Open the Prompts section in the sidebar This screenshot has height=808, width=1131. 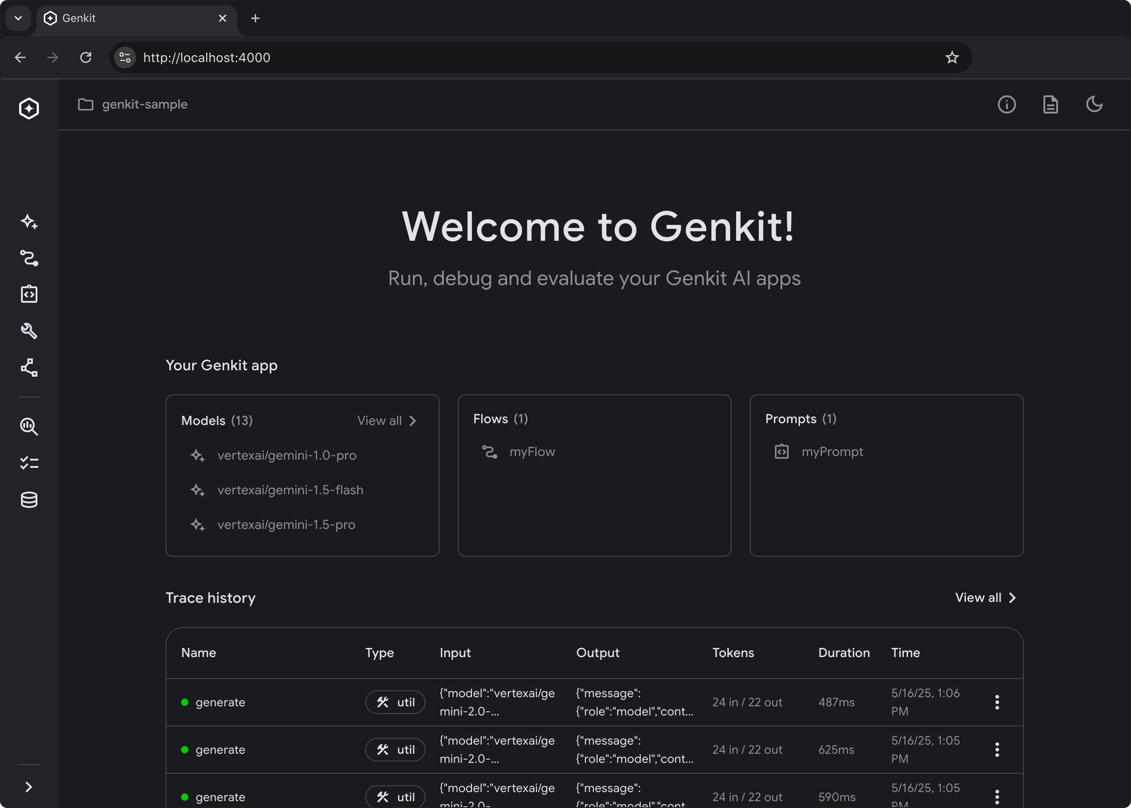tap(29, 294)
